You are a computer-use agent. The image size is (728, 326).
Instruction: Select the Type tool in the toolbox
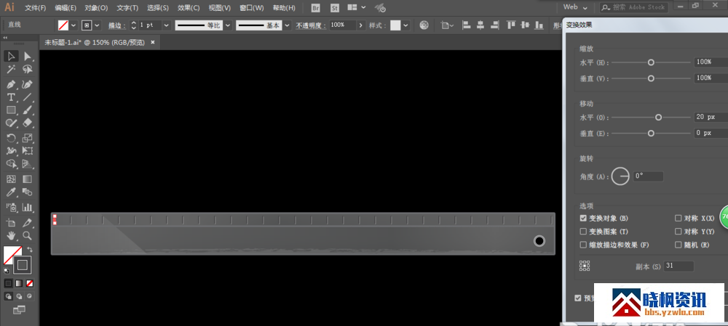point(11,97)
